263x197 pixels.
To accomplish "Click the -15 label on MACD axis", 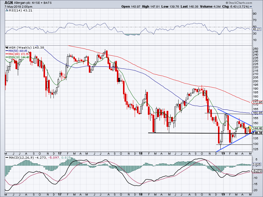I will (255, 184).
